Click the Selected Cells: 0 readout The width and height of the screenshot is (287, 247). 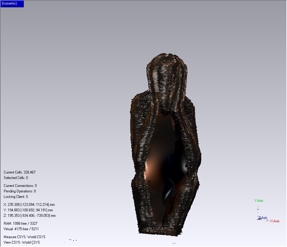16,178
